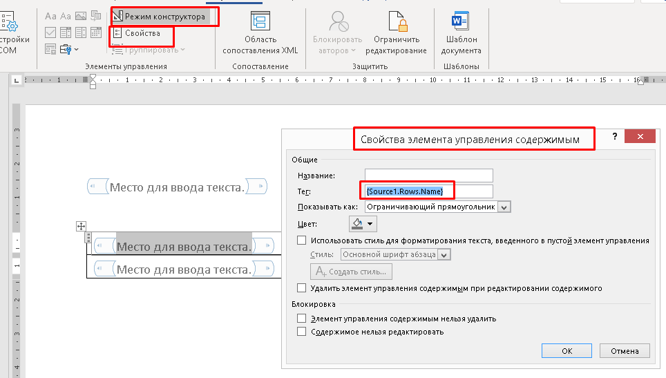Open the legacy tools dropdown arrow

coord(76,49)
